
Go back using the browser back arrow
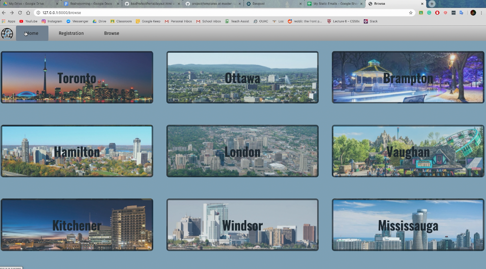(x=4, y=13)
